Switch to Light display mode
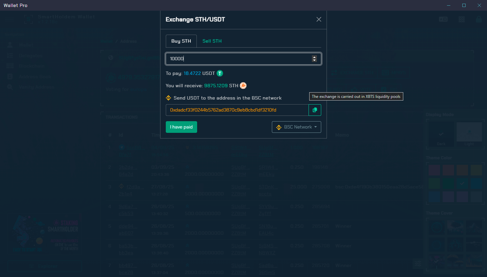 coord(469,134)
